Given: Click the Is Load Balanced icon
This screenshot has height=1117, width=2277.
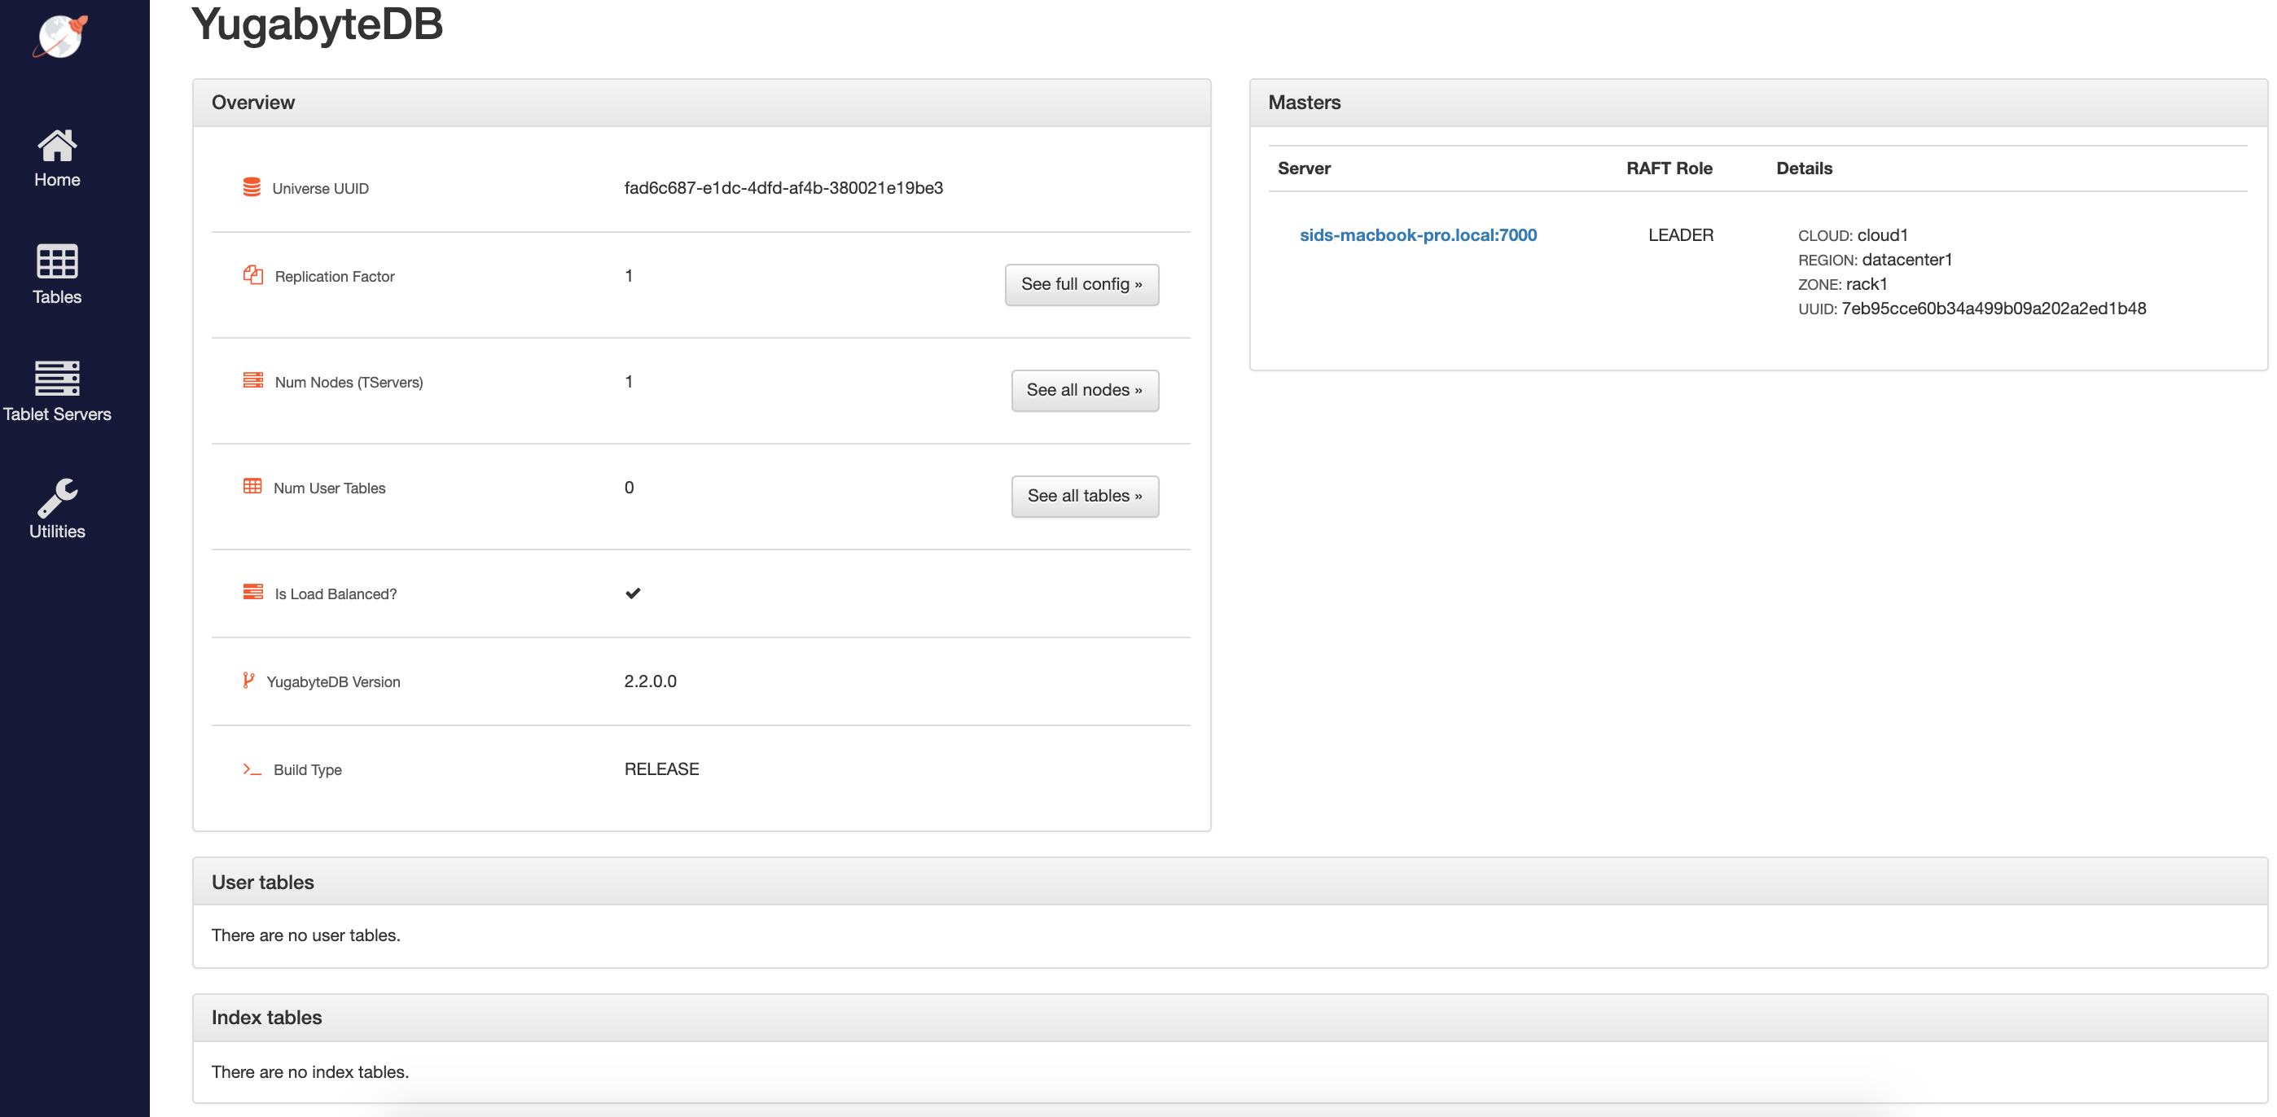Looking at the screenshot, I should (252, 592).
